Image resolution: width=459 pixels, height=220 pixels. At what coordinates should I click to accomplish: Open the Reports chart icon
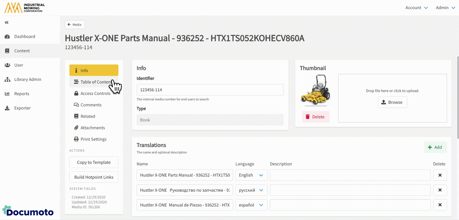point(7,94)
